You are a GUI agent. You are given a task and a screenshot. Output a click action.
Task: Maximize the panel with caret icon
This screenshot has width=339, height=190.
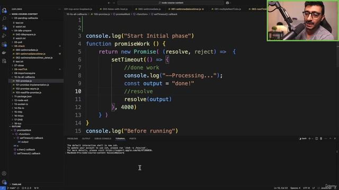tap(331, 138)
